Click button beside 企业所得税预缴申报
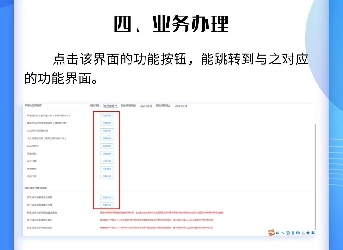 pyautogui.click(x=107, y=131)
